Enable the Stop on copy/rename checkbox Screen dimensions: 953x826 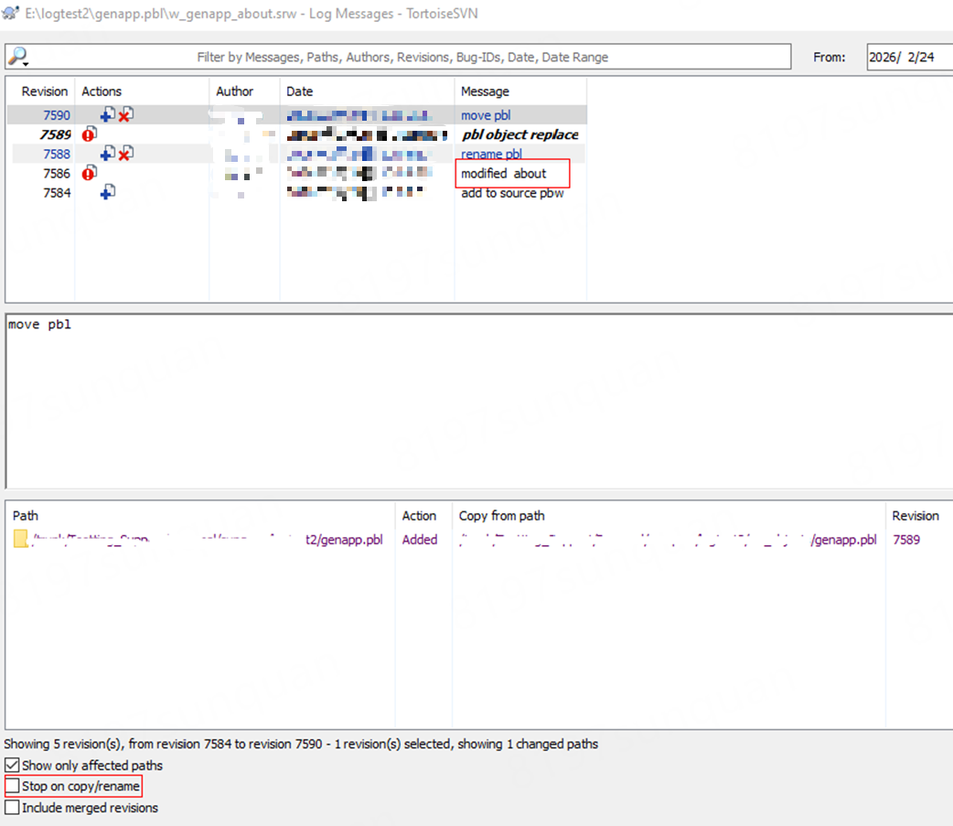[x=11, y=786]
